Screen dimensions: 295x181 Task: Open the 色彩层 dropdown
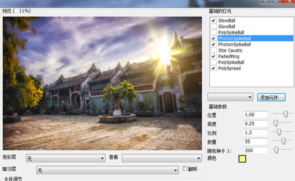[65, 158]
